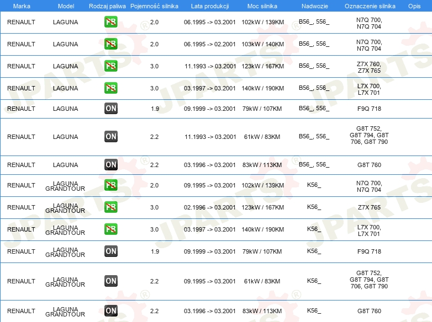This screenshot has width=432, height=322.
Task: Select the production date 06.1995 -> 03.2001
Action: point(210,22)
